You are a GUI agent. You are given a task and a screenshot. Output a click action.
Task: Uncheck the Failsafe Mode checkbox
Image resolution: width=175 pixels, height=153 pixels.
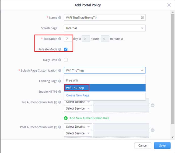pyautogui.click(x=66, y=49)
